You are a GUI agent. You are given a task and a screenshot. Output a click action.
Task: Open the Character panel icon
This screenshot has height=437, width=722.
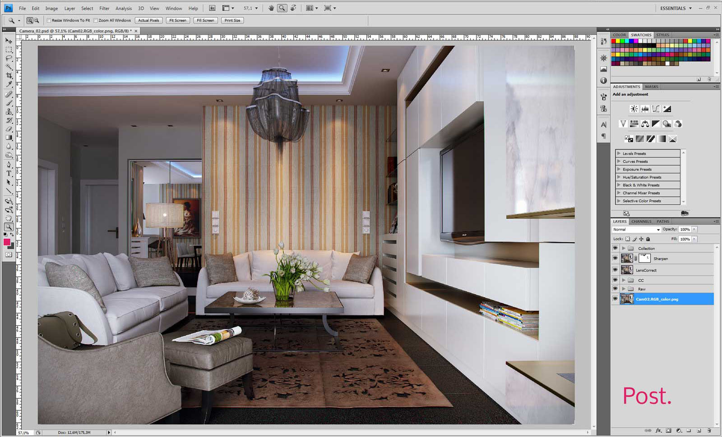(x=604, y=125)
